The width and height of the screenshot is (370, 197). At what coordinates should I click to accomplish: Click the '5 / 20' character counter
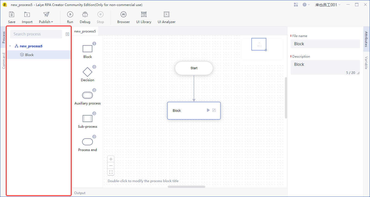pos(350,73)
